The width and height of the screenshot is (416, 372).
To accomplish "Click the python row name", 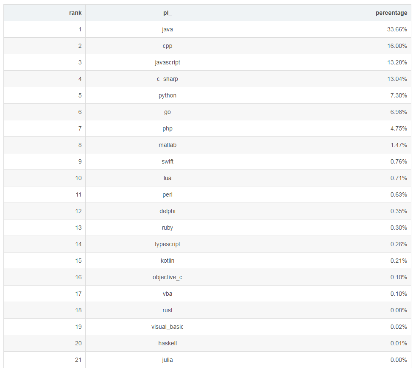I will click(x=168, y=95).
